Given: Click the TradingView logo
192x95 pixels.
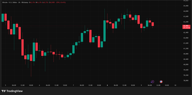Looking at the screenshot, I should [x=12, y=91].
